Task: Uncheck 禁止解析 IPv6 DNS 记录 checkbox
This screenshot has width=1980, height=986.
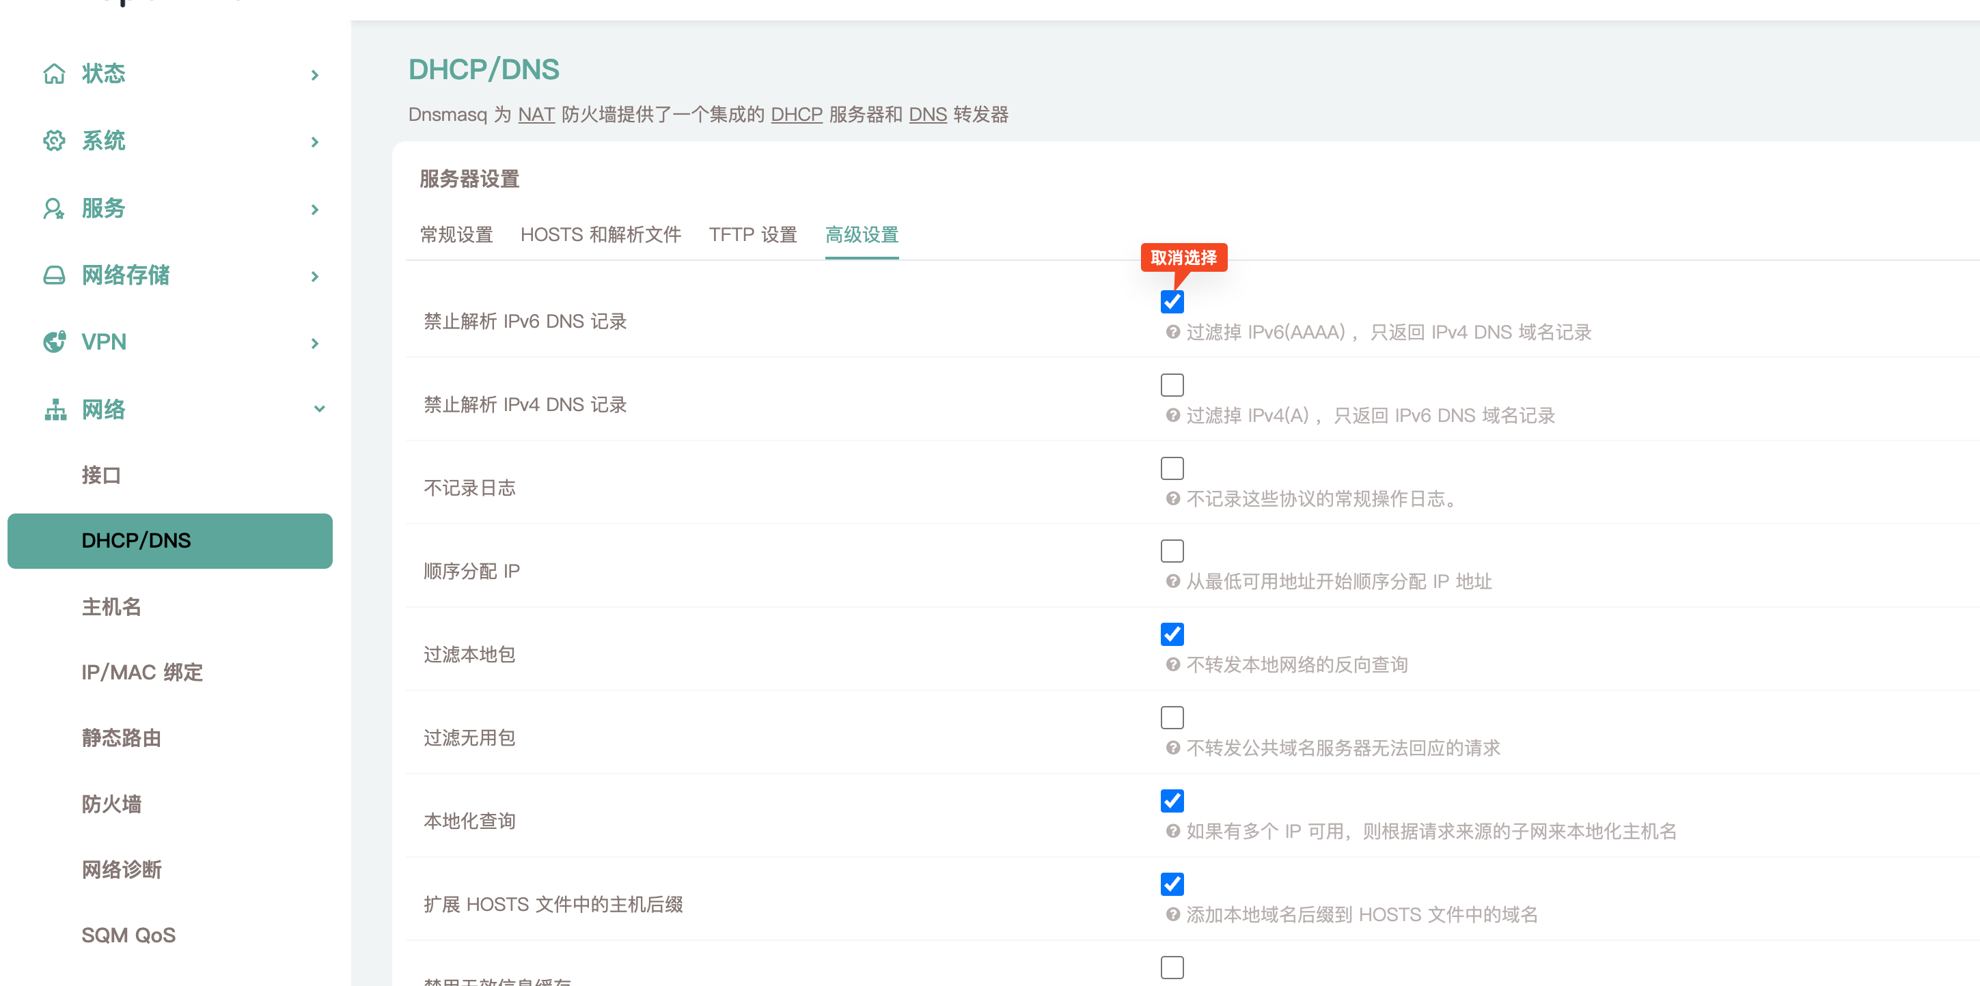Action: click(x=1172, y=302)
